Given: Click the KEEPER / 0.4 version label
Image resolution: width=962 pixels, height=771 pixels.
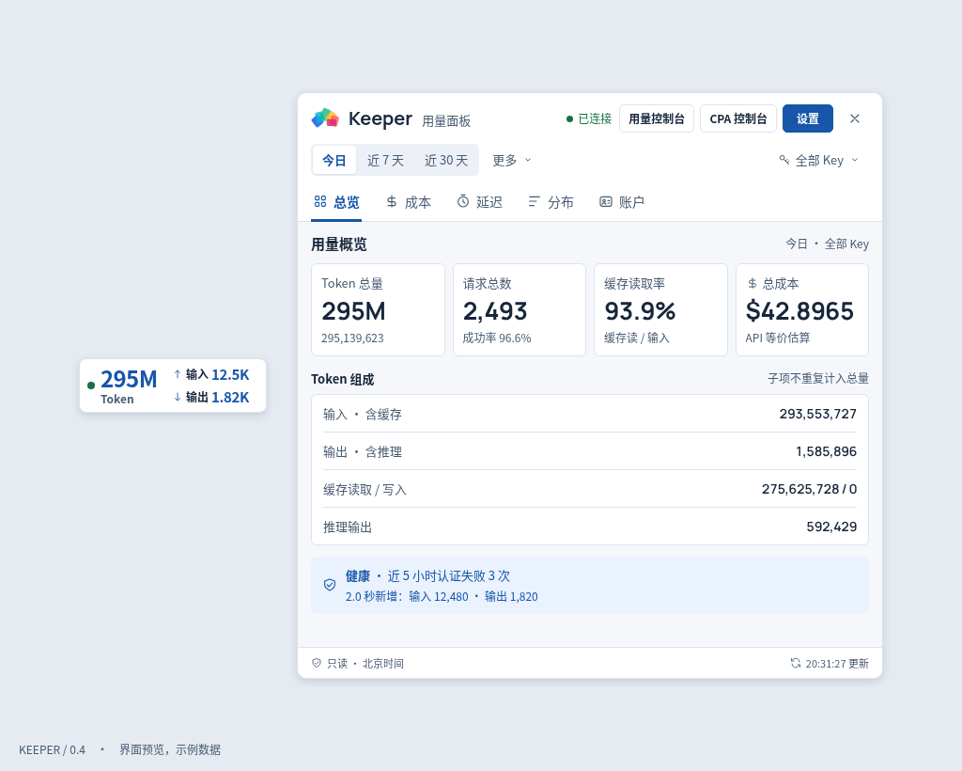Looking at the screenshot, I should pyautogui.click(x=53, y=749).
